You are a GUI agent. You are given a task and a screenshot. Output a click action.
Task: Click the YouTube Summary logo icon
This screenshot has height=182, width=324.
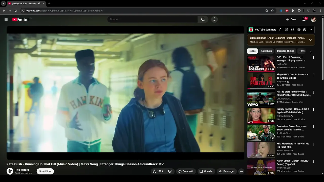251,30
